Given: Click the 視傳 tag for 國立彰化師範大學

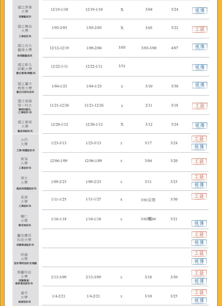Looking at the screenshot, I should [x=200, y=67].
